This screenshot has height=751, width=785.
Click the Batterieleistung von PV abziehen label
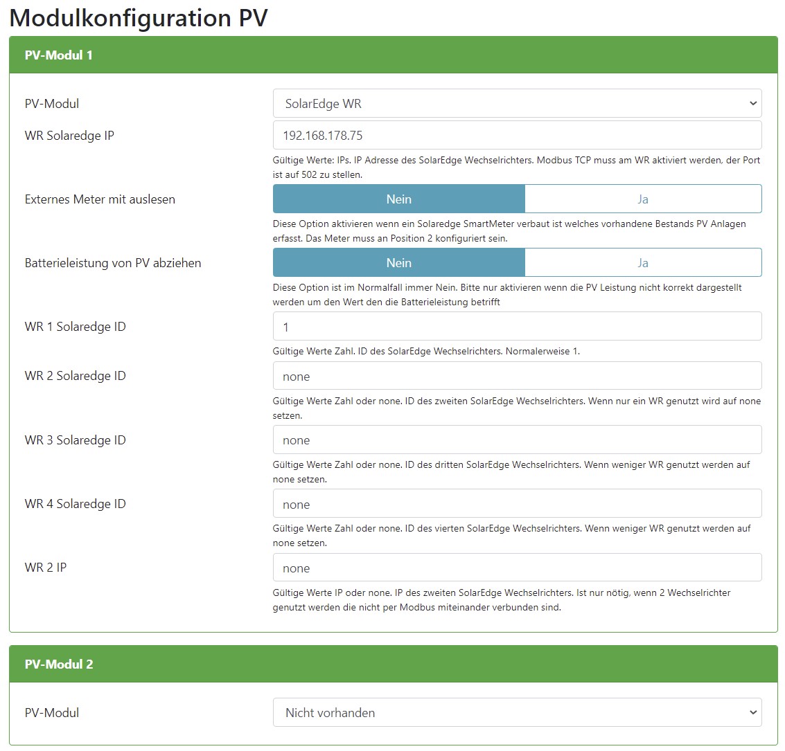113,263
